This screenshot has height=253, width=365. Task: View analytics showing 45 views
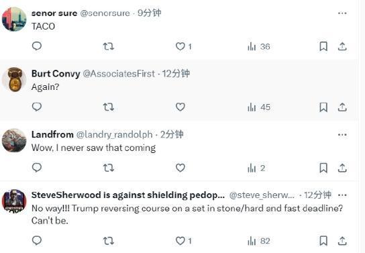tap(259, 107)
